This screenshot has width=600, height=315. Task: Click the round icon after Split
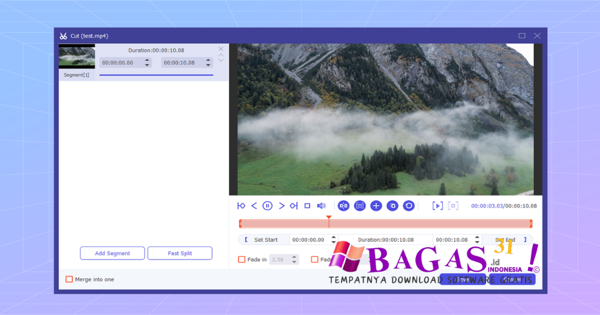point(360,206)
